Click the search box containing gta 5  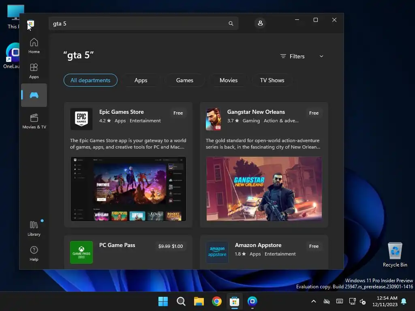[x=143, y=23]
